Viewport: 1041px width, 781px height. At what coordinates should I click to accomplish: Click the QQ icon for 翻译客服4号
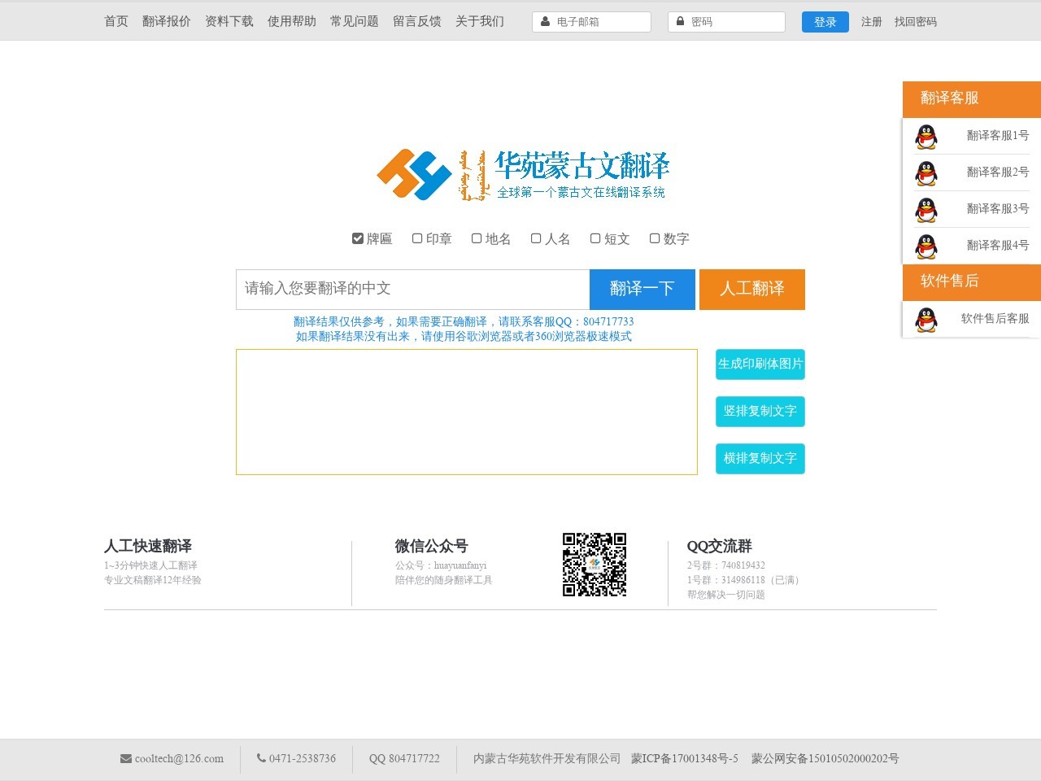[x=926, y=247]
